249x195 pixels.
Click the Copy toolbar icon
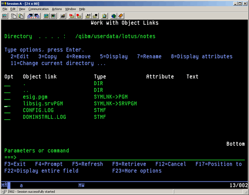click(13, 16)
